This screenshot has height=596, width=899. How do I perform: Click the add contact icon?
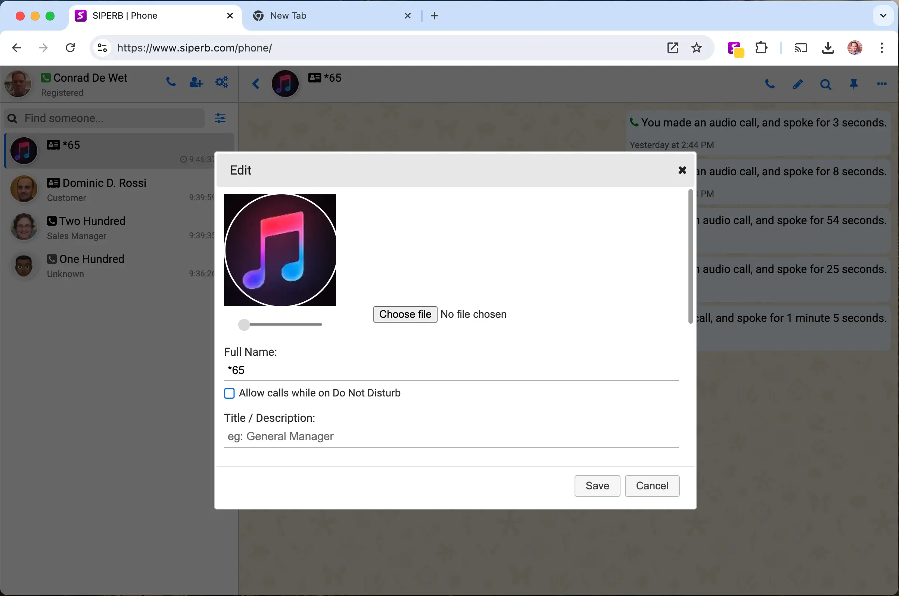pyautogui.click(x=196, y=82)
